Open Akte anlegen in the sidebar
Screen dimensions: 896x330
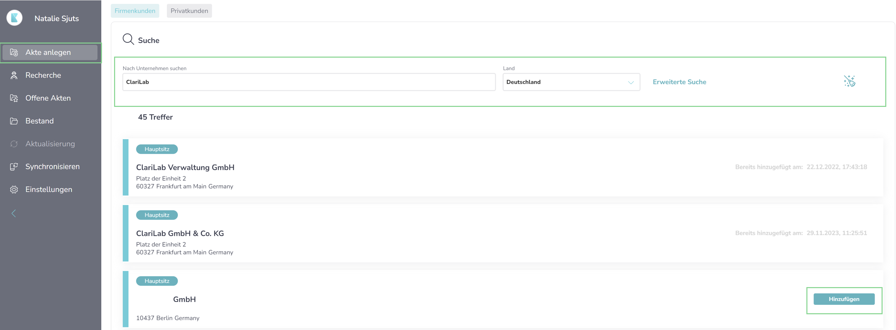50,53
